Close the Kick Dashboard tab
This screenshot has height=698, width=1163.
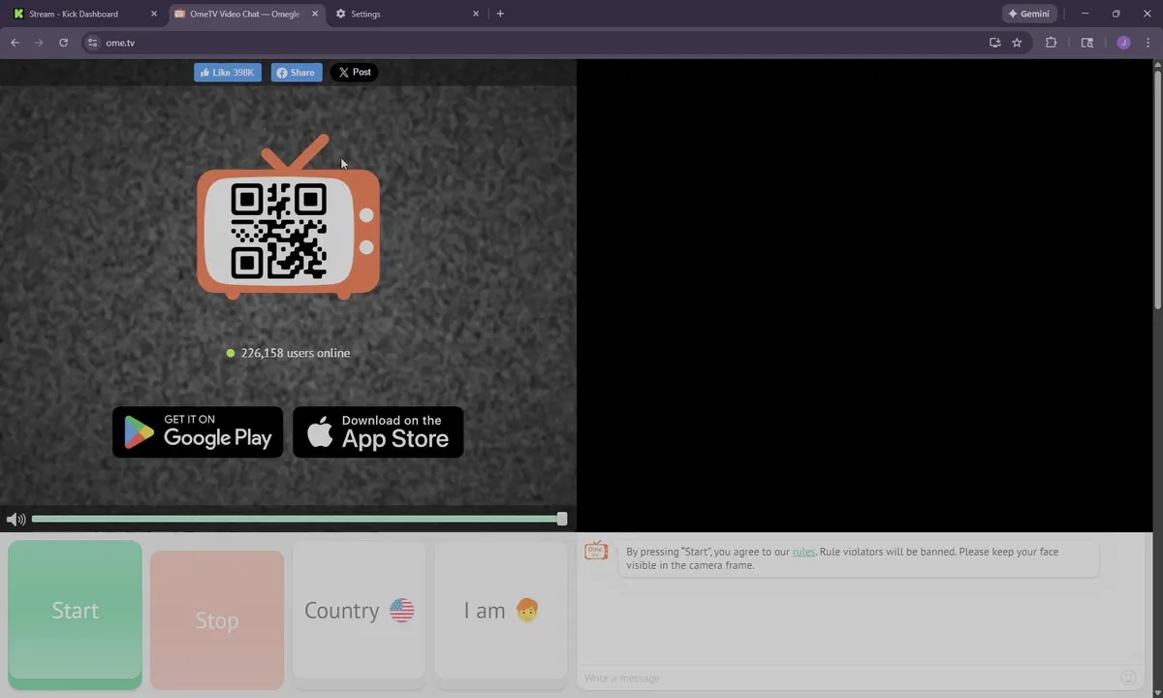tap(153, 14)
